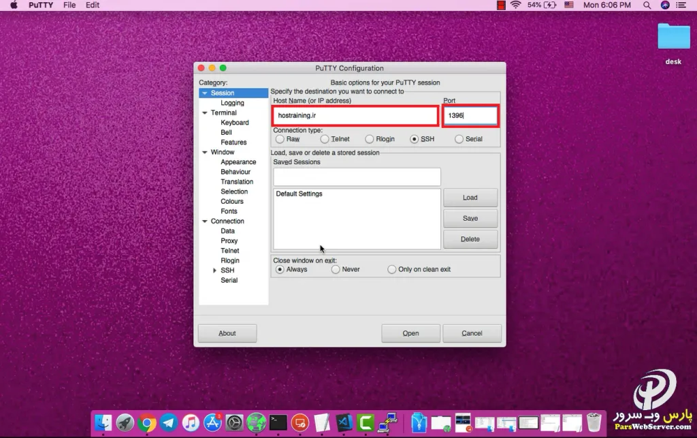Image resolution: width=697 pixels, height=438 pixels.
Task: Open the blue zip archive in Dock
Action: point(419,422)
